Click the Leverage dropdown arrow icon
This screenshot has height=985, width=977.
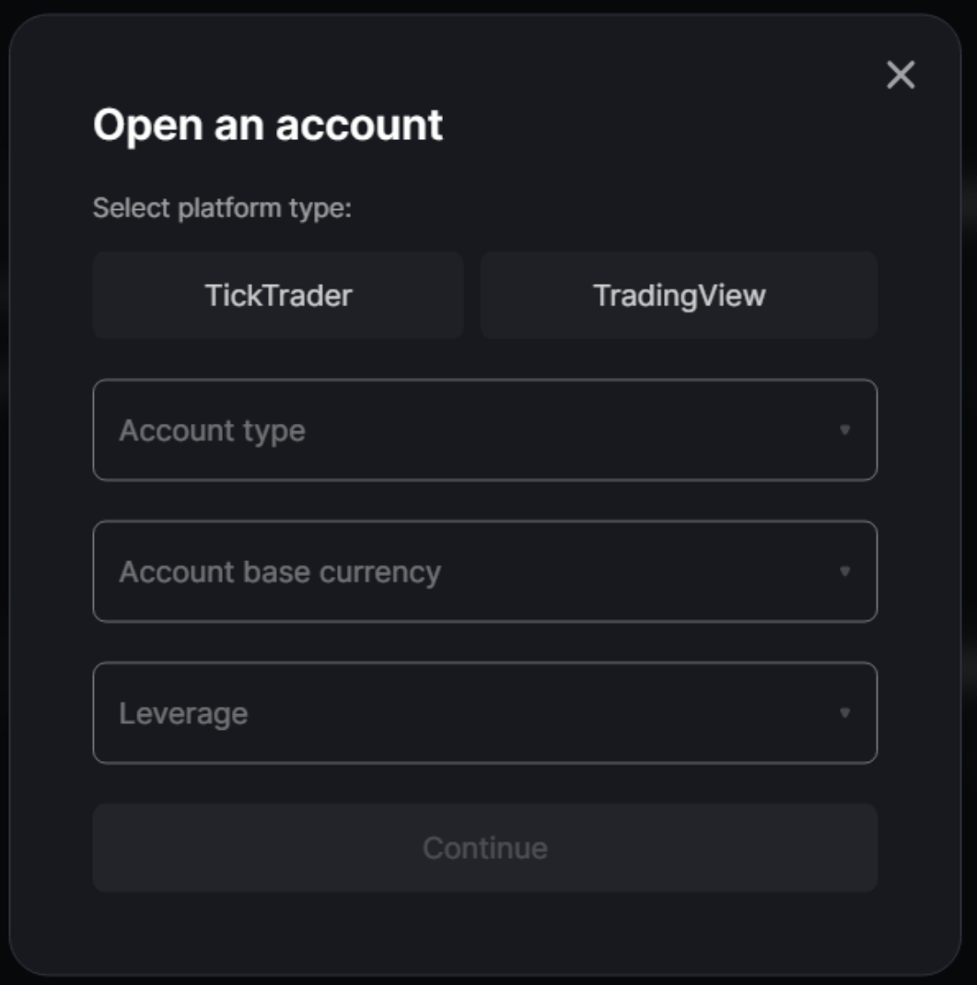pyautogui.click(x=844, y=712)
